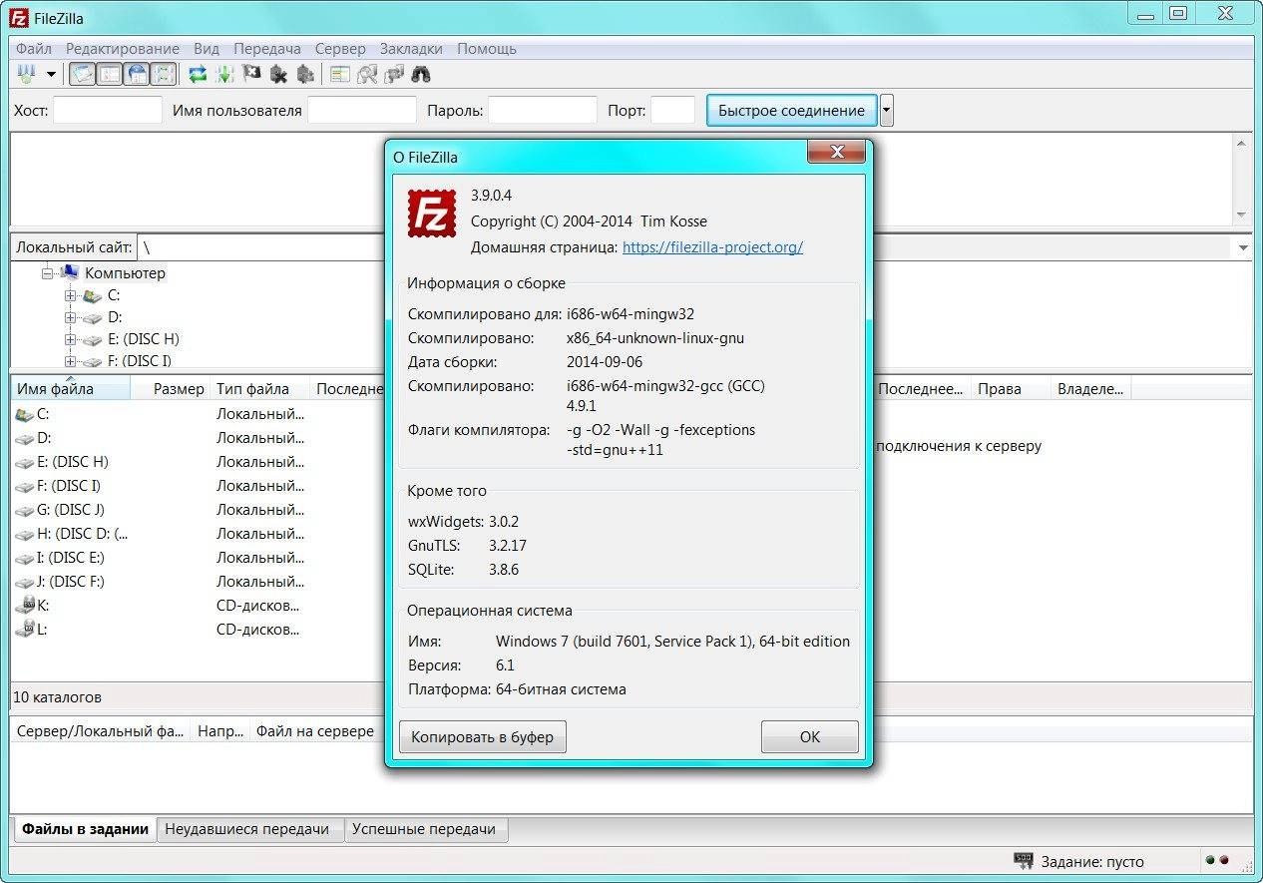Click into the Пароль field
1263x883 pixels.
(x=543, y=110)
